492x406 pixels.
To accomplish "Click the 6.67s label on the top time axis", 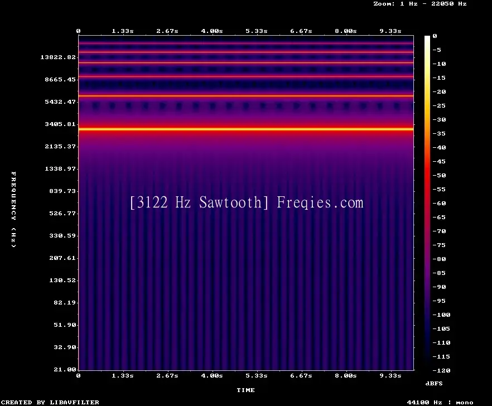I will (301, 31).
